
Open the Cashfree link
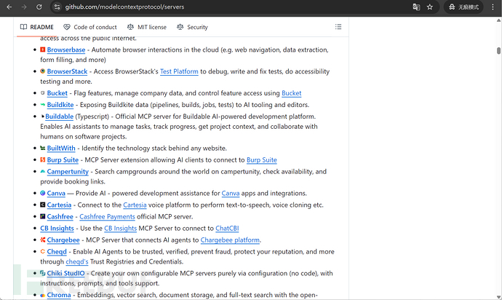(60, 216)
